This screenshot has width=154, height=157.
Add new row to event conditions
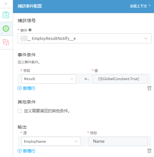(26, 88)
